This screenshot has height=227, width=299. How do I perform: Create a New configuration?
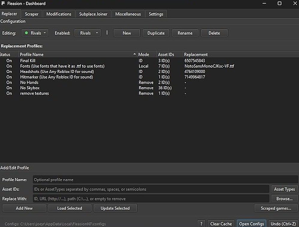pos(127,33)
